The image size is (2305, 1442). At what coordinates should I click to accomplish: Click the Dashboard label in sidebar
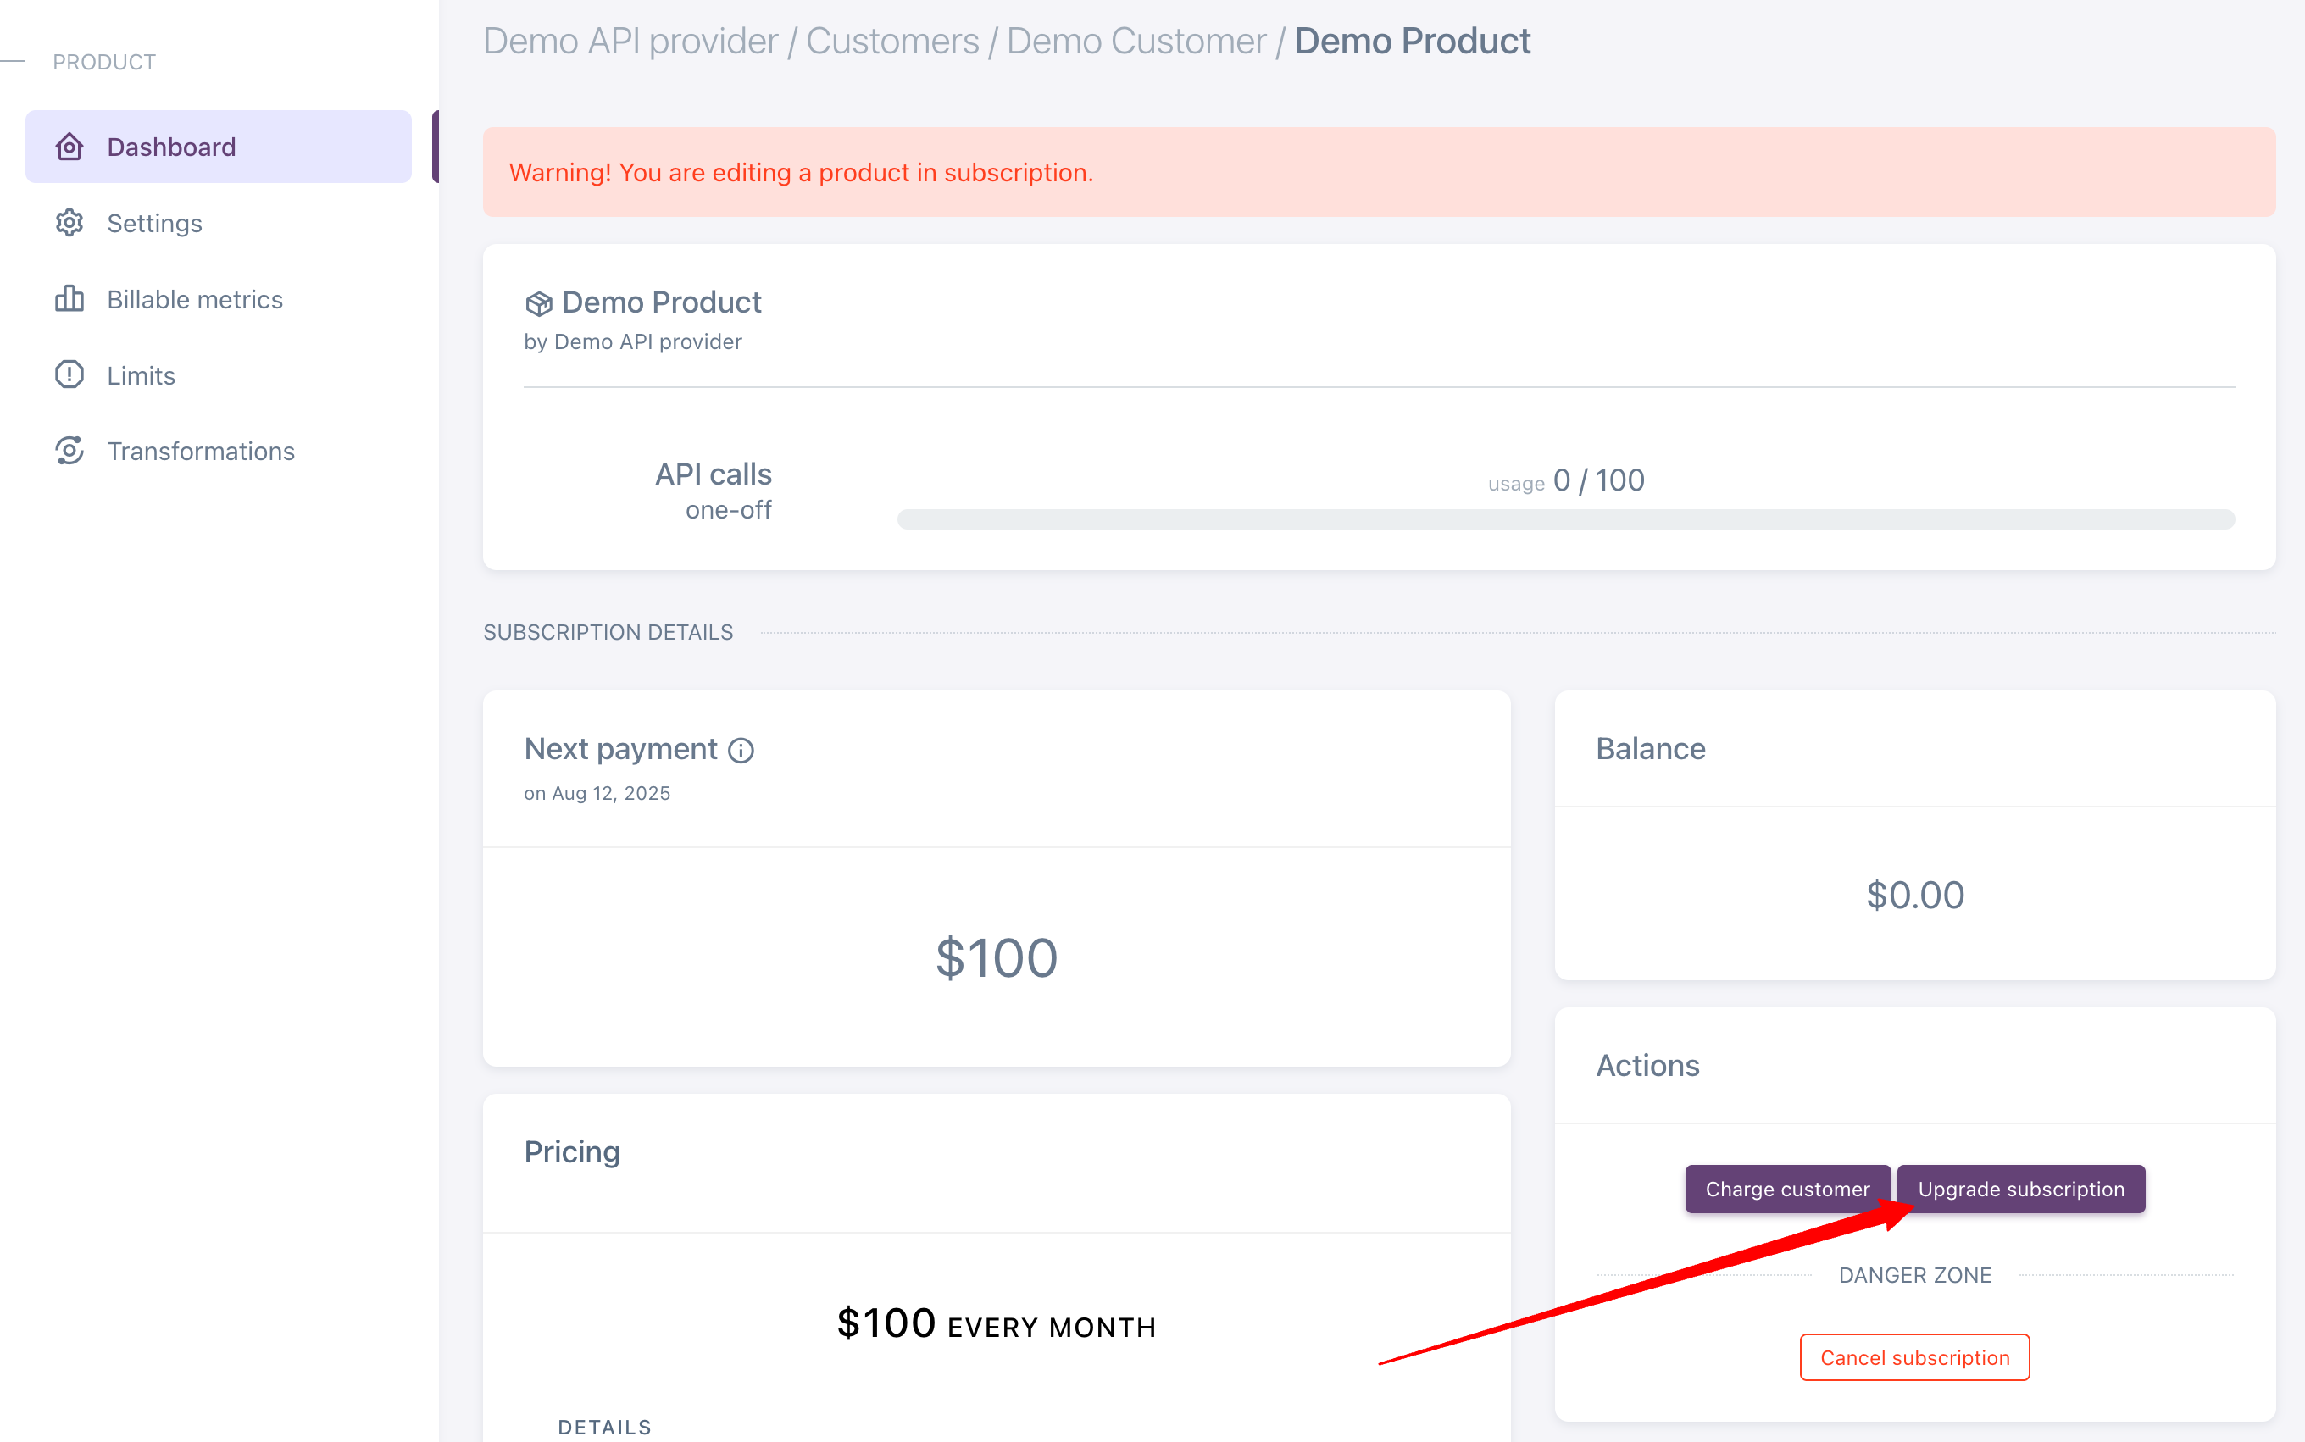(170, 147)
